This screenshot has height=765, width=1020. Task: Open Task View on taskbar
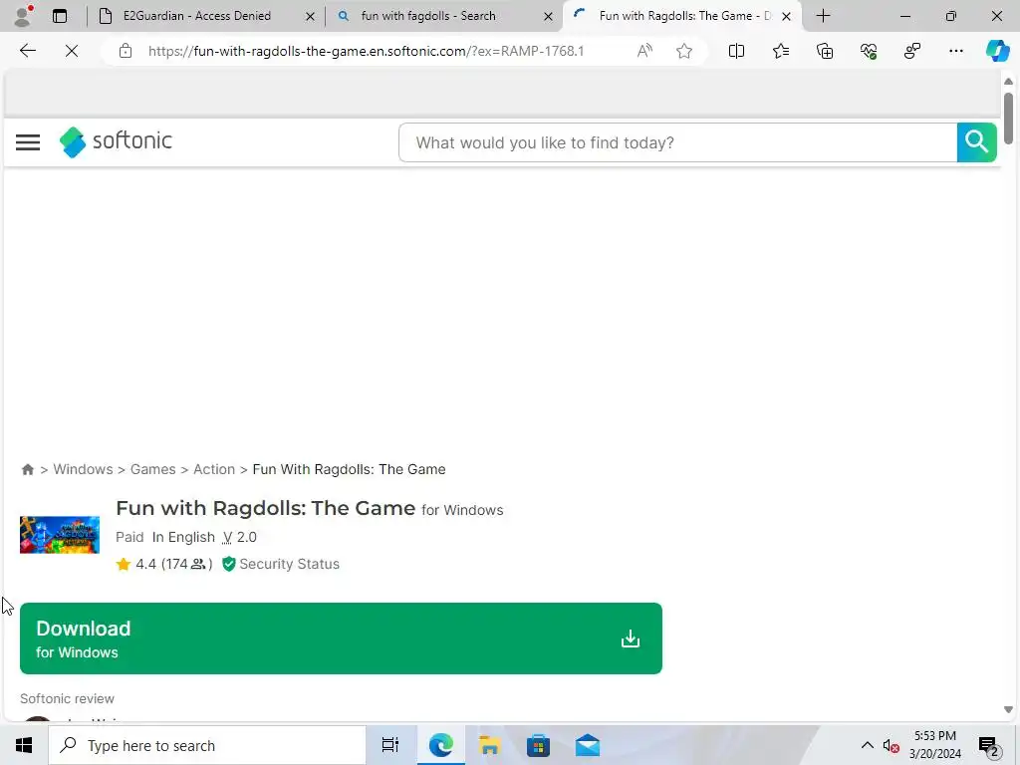(389, 745)
